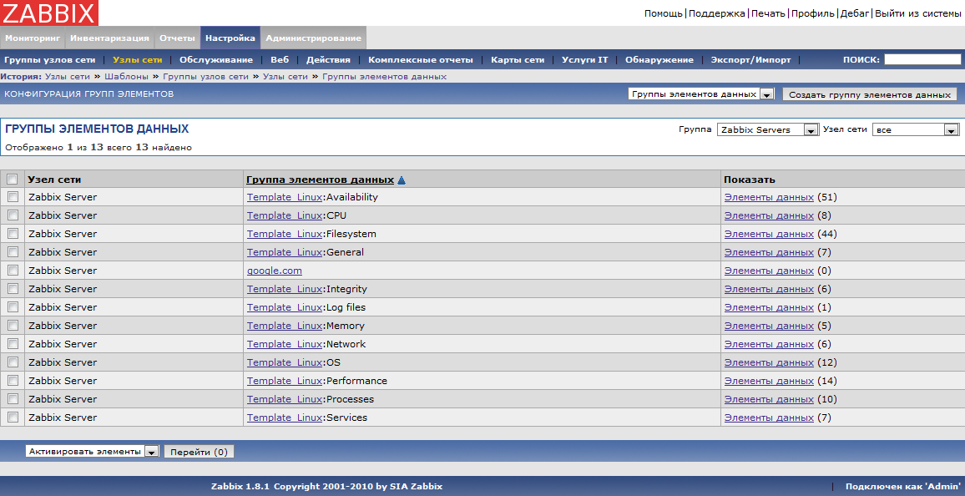Open the Обслуживание submenu item
This screenshot has height=496, width=965.
tap(216, 59)
